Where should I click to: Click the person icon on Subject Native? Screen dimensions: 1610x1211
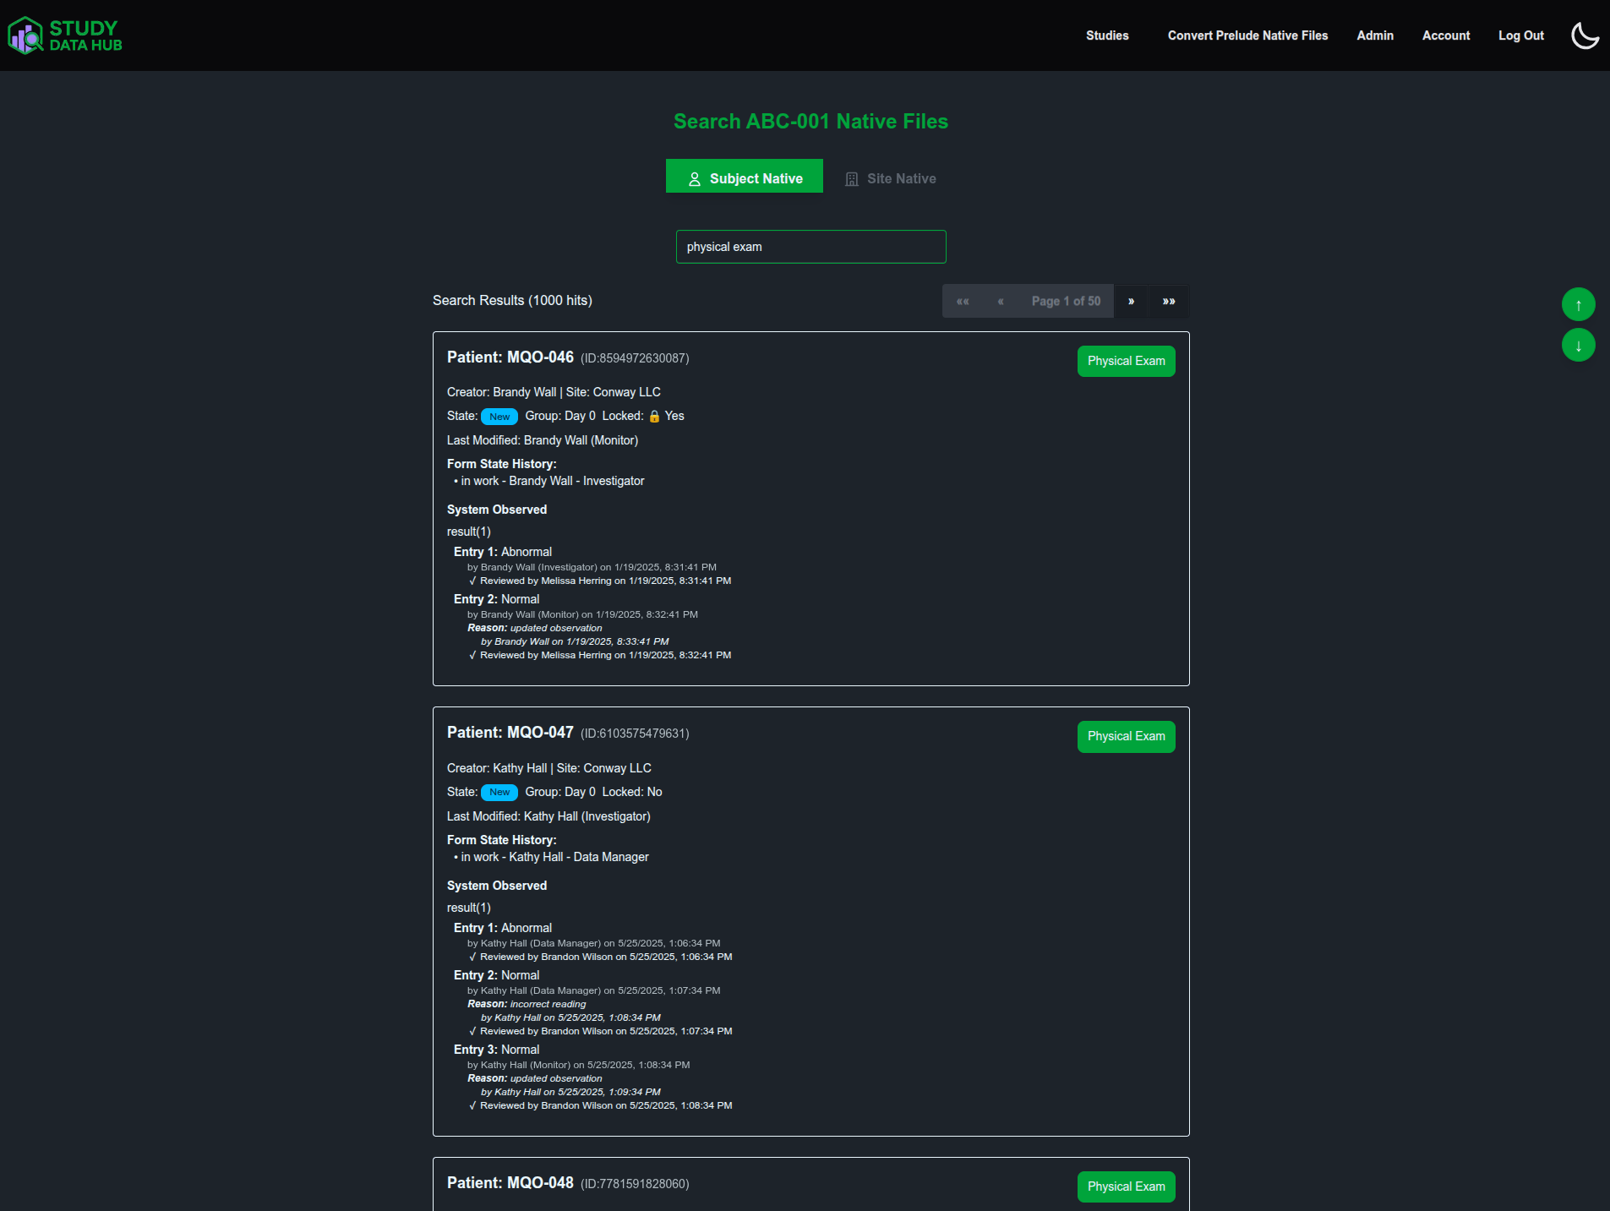[x=695, y=178]
